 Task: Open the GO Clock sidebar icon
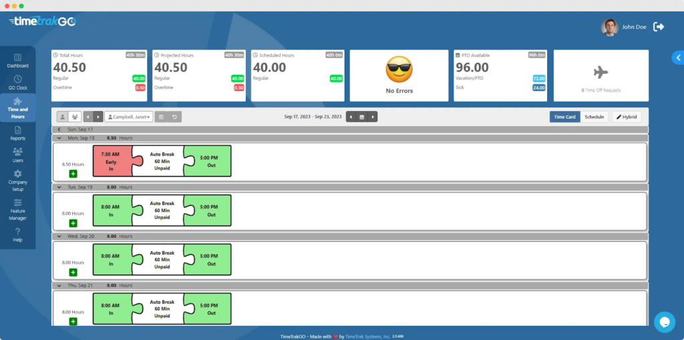coord(18,82)
